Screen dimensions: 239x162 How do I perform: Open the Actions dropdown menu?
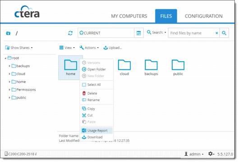tap(89, 48)
